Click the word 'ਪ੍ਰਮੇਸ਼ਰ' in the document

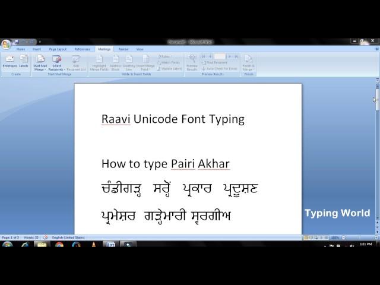118,216
